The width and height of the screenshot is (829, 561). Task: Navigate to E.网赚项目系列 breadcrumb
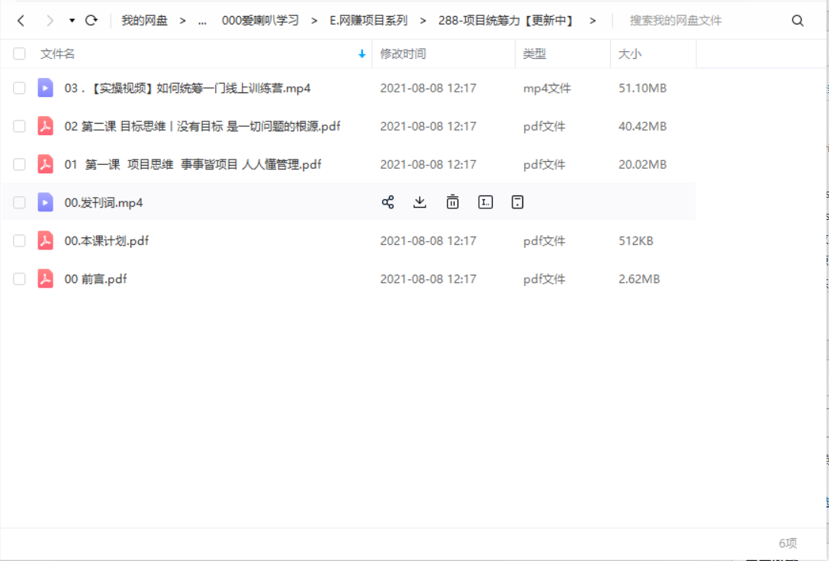[x=368, y=21]
